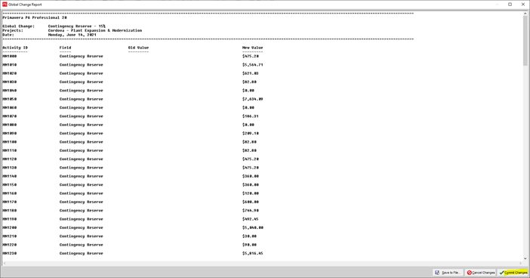Click the new value $7,634.09

point(252,99)
